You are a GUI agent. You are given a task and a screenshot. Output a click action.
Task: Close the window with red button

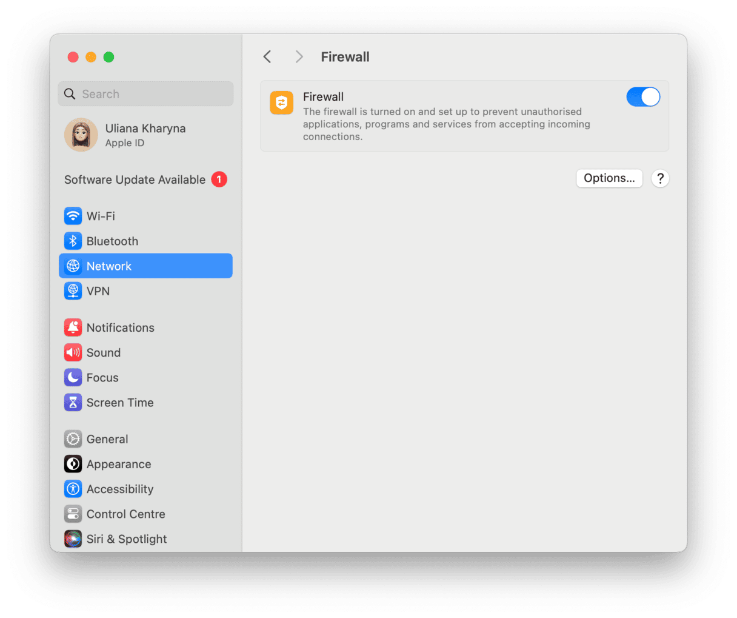[73, 57]
